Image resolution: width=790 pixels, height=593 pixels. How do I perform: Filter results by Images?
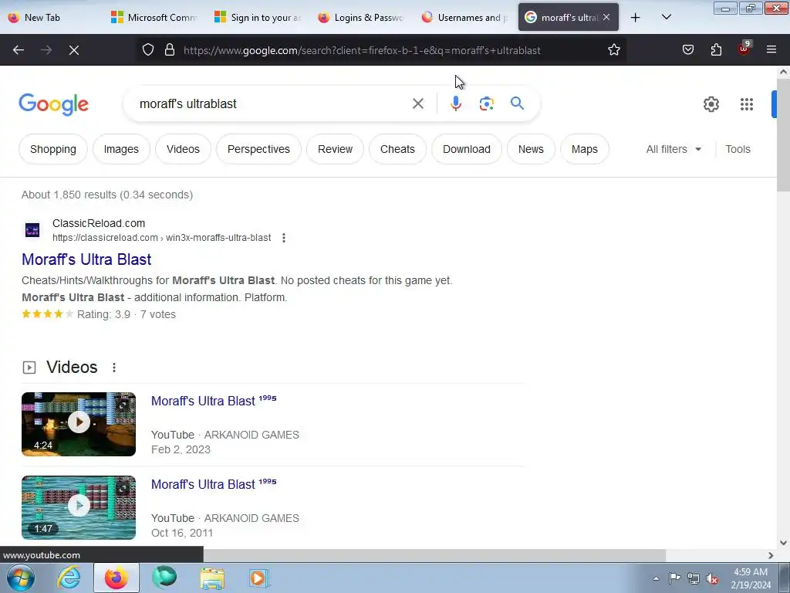(x=121, y=149)
